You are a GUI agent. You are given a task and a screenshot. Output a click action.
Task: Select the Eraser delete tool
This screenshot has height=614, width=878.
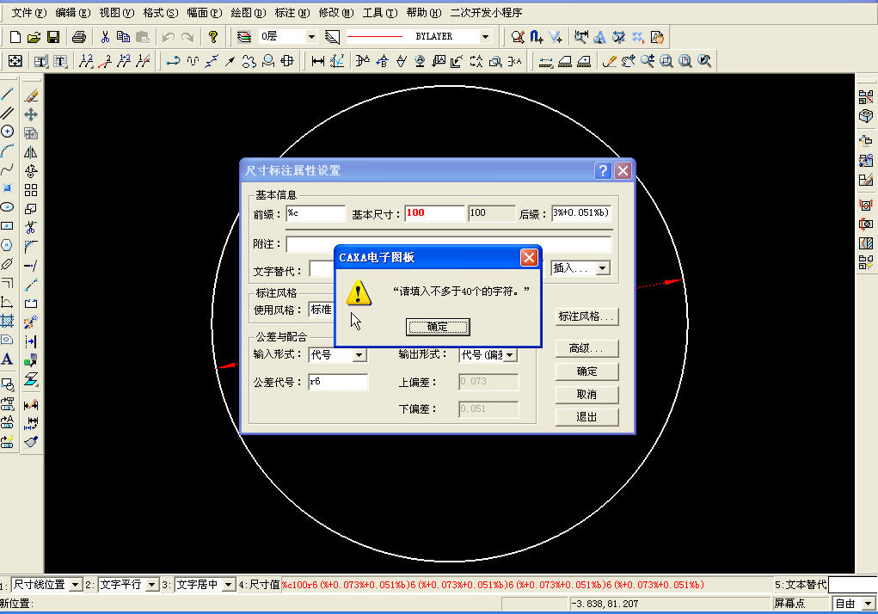click(x=31, y=95)
